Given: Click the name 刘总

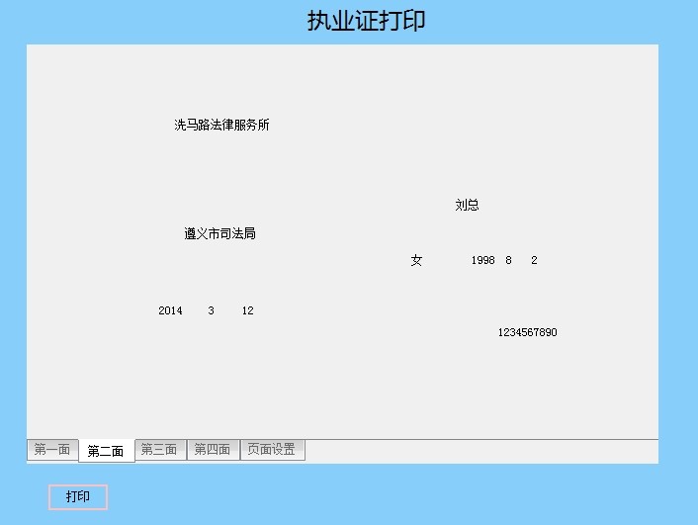Looking at the screenshot, I should 467,205.
